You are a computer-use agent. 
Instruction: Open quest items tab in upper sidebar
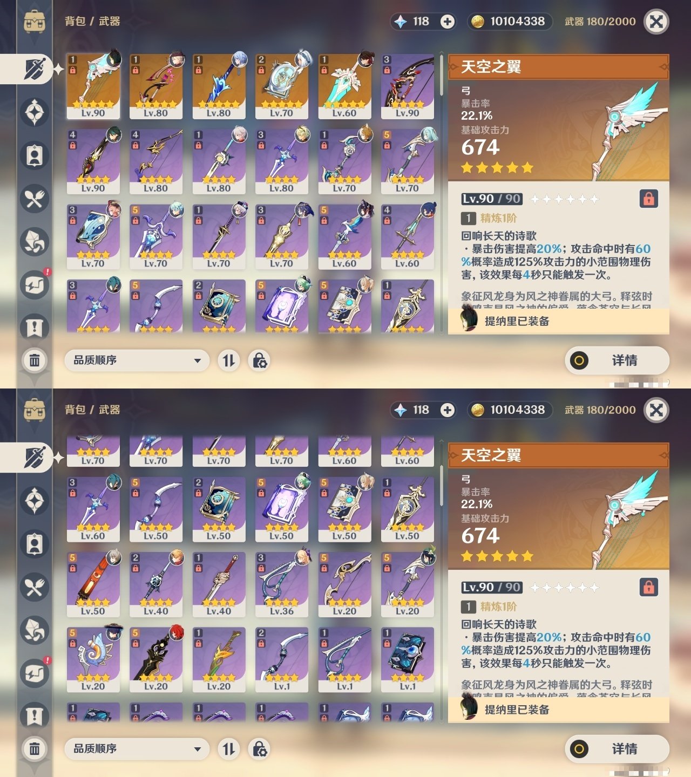35,328
